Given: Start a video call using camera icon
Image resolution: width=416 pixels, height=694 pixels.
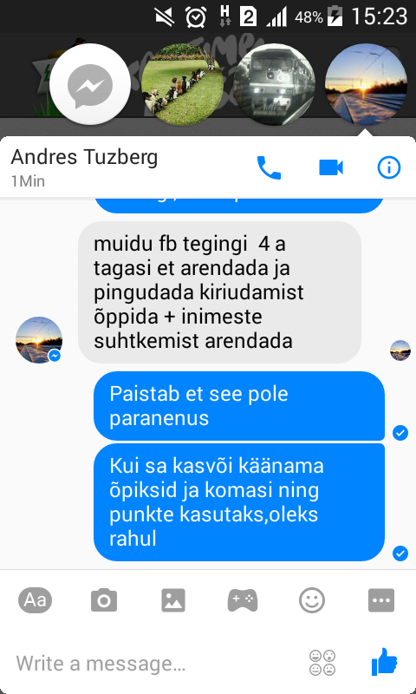Looking at the screenshot, I should 331,167.
